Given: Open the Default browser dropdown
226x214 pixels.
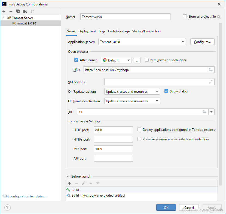Looking at the screenshot, I should coord(116,60).
